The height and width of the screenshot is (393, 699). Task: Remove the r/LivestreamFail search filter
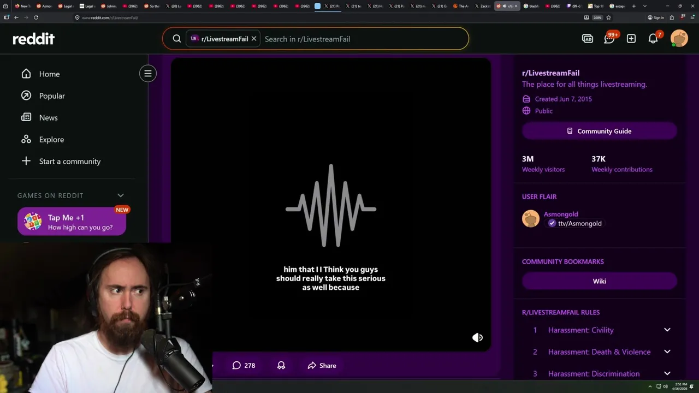coord(254,39)
